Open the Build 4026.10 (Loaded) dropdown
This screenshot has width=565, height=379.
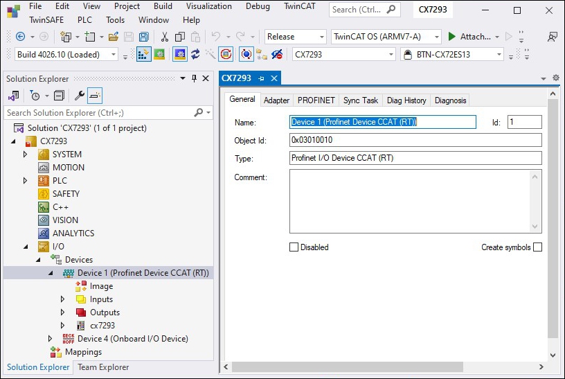point(114,55)
